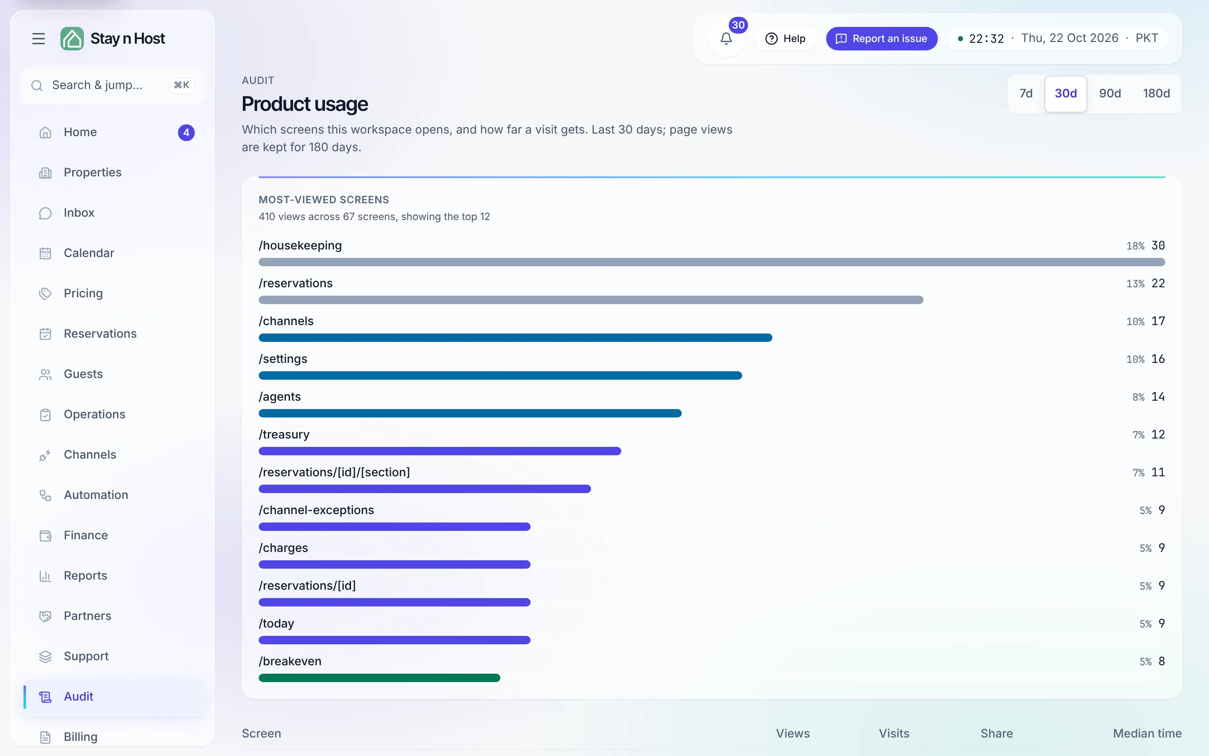Open the notifications bell icon
This screenshot has width=1209, height=756.
click(x=726, y=39)
